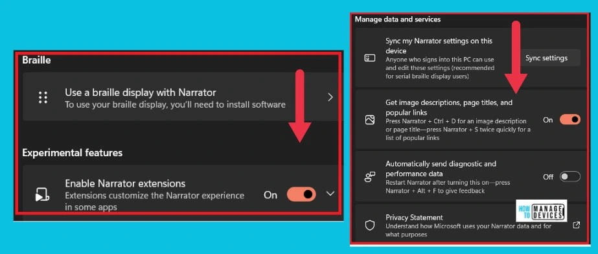Click 'Anyone who signs into this PC' description
Screen dimensions: 598x254
[440, 68]
